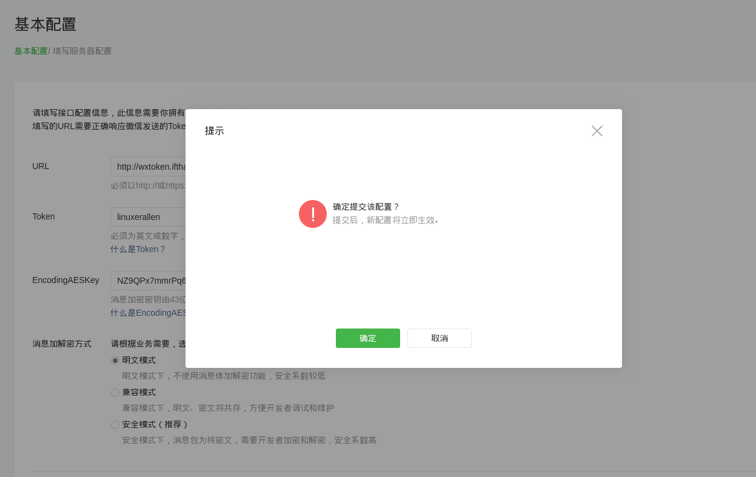Focus the URL input field

(148, 167)
